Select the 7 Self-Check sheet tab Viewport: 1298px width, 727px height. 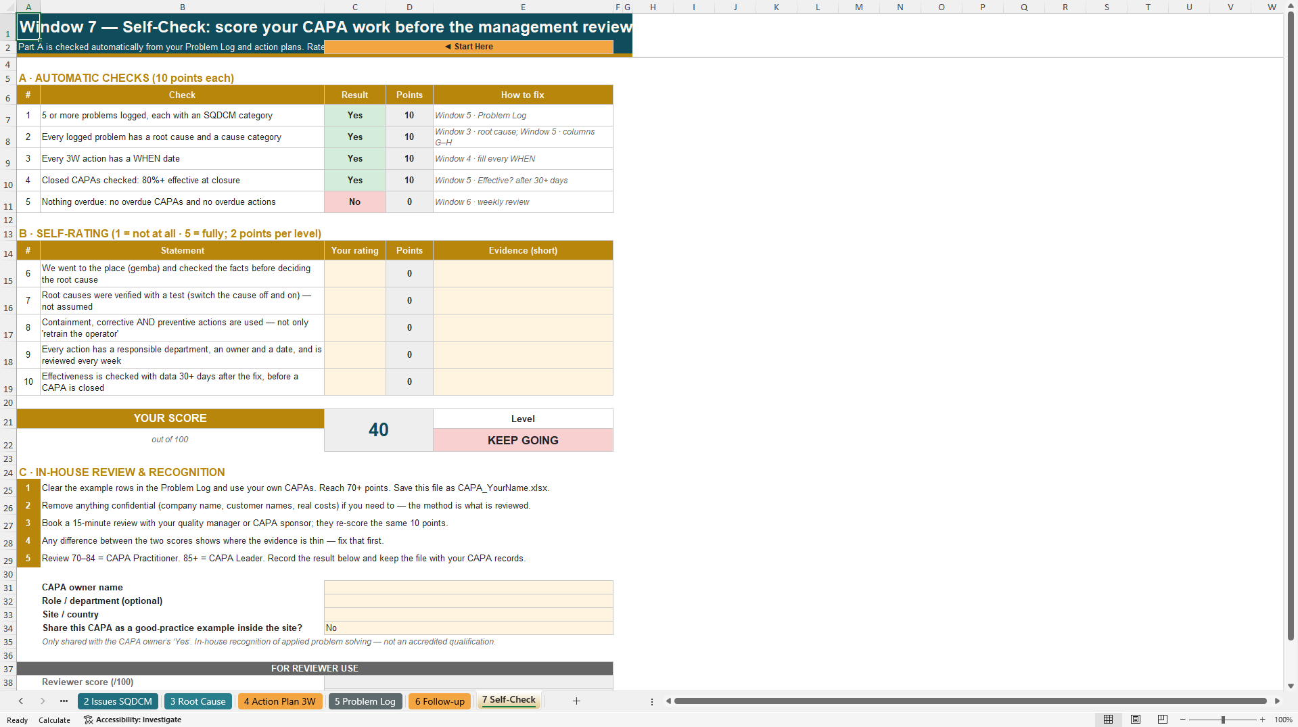pos(509,700)
